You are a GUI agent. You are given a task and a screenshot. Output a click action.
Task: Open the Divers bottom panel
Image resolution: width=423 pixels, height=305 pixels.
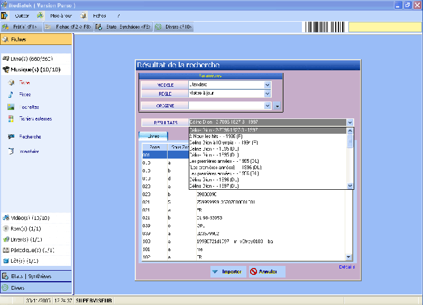point(36,288)
